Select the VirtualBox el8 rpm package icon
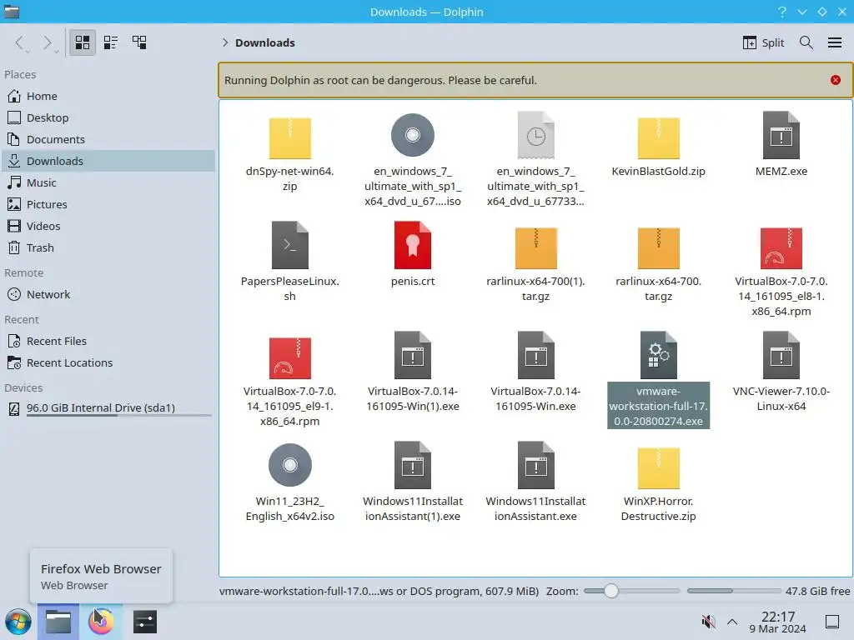The height and width of the screenshot is (640, 854). 781,248
